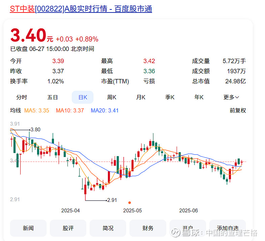
Task: Switch to the 五日 chart tab
Action: point(52,97)
